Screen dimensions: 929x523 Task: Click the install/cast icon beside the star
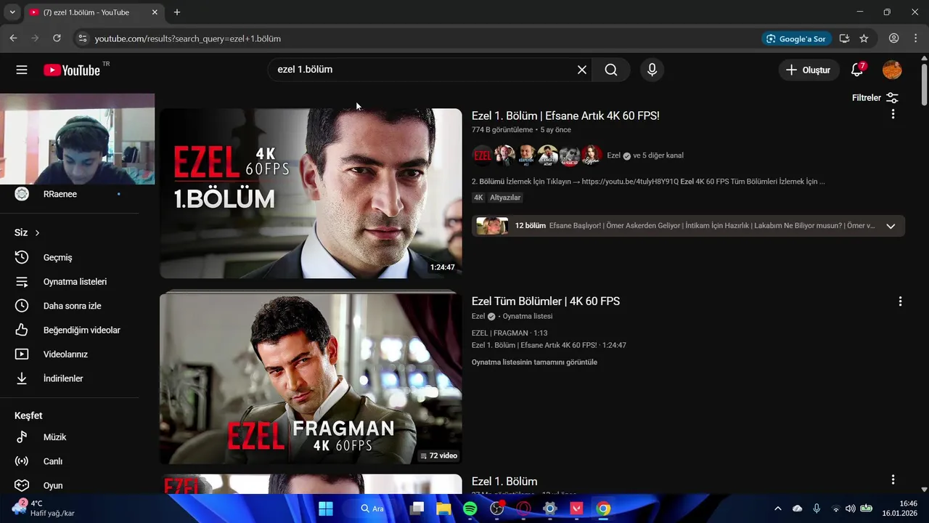(844, 38)
